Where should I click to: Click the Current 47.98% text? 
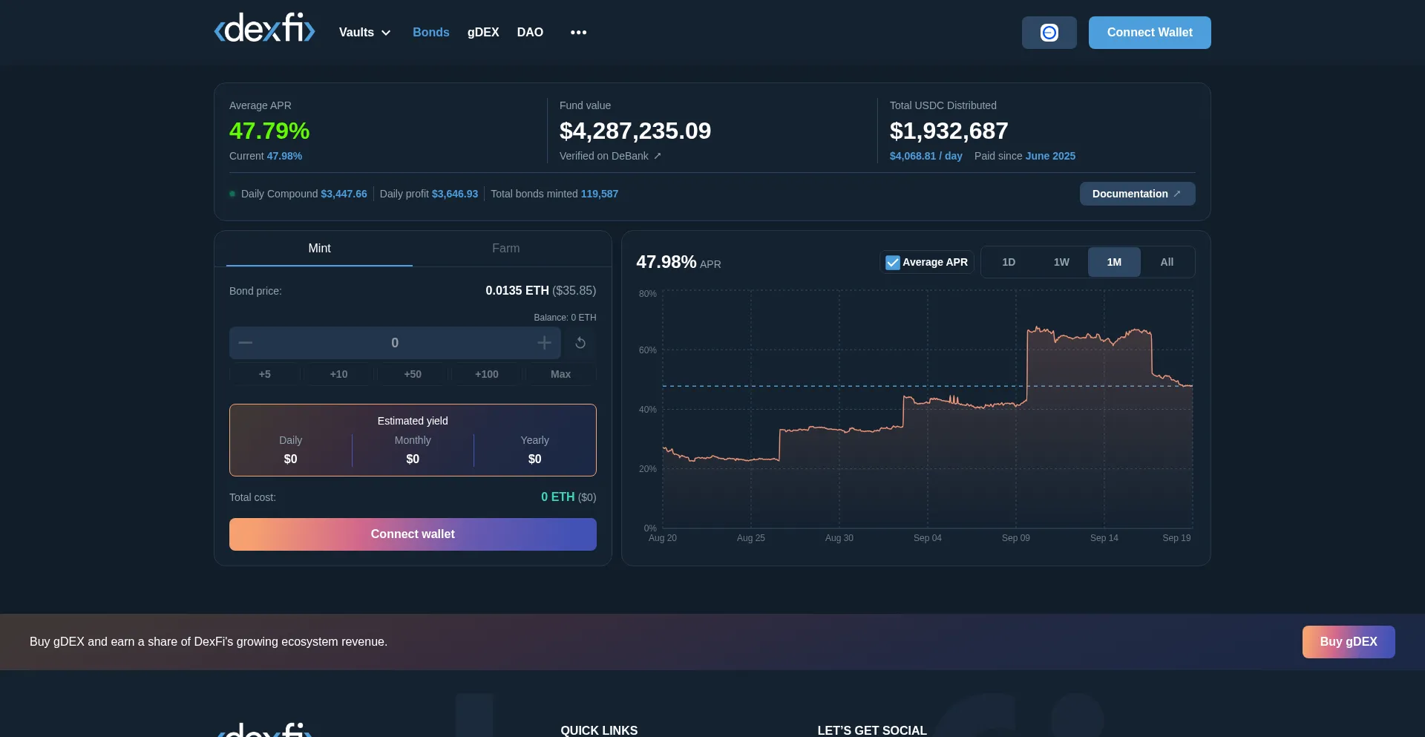coord(266,156)
